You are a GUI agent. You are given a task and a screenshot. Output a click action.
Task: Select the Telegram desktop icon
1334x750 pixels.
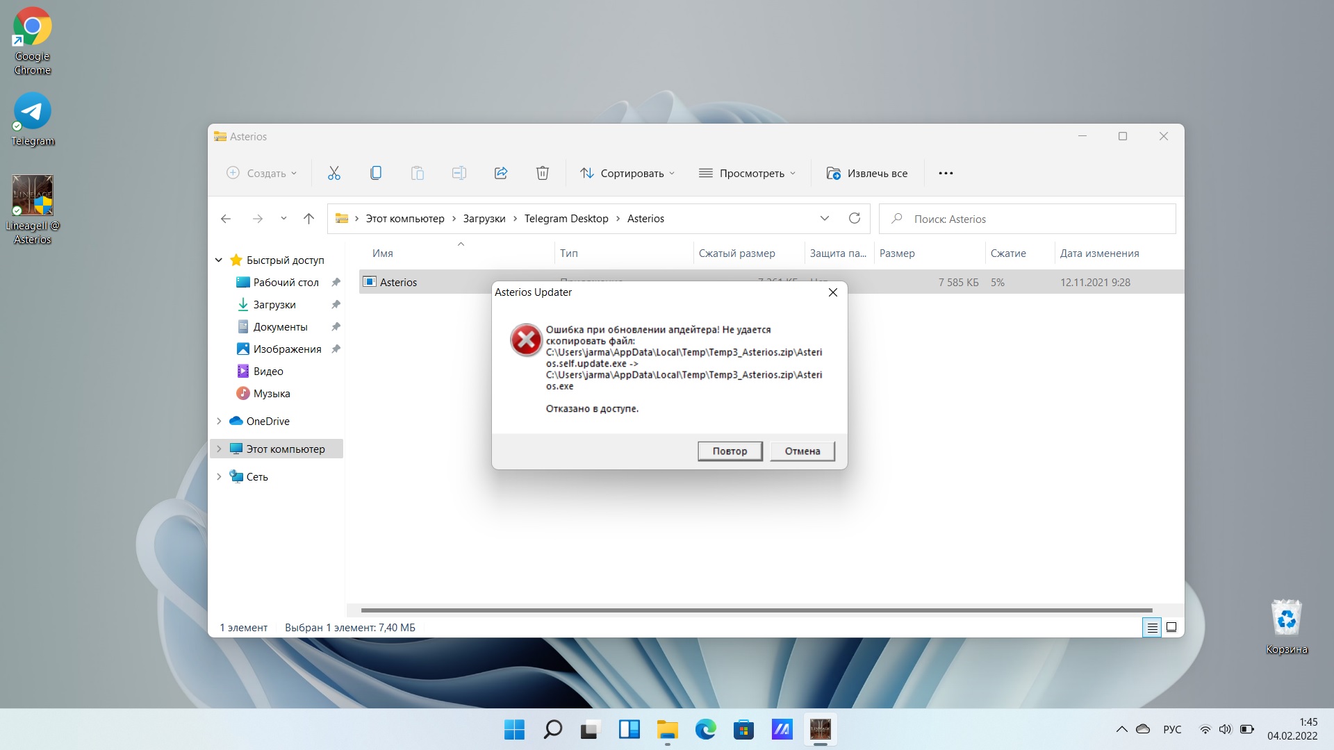click(33, 119)
